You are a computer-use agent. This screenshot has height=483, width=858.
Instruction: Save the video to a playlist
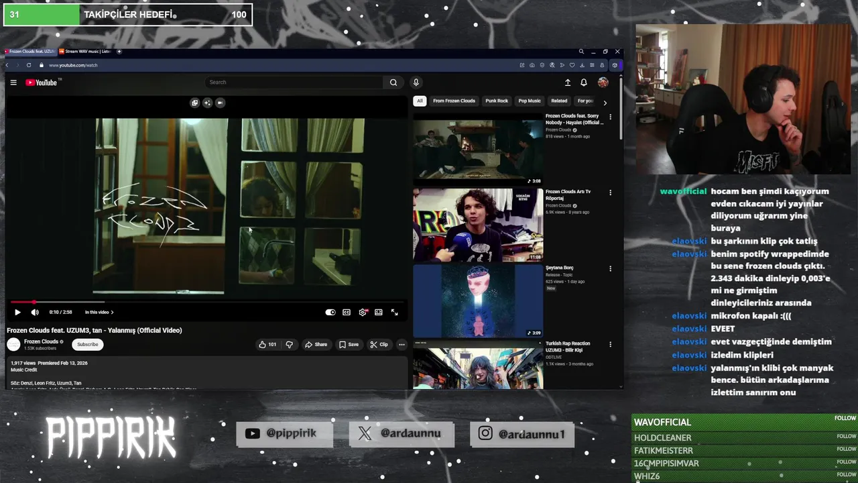tap(349, 344)
